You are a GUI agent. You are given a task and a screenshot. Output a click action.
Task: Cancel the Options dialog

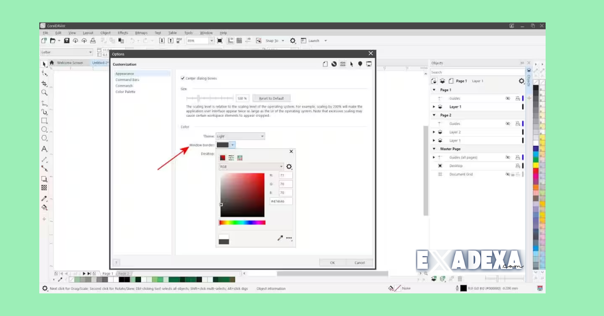pos(359,262)
